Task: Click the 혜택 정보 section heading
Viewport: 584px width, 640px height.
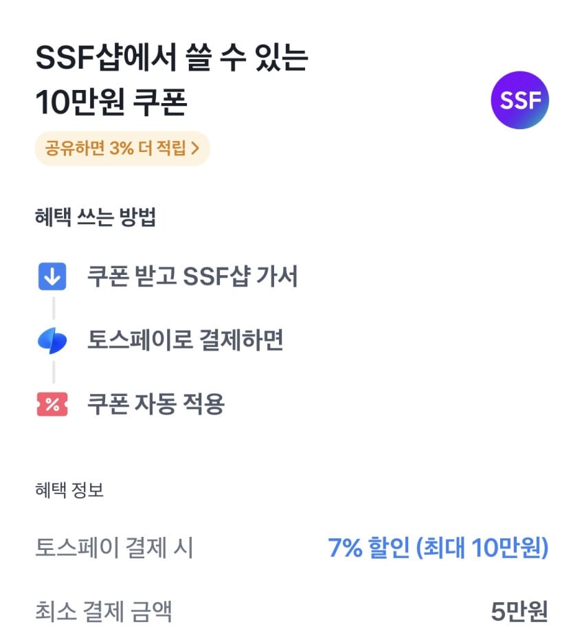Action: [x=69, y=490]
